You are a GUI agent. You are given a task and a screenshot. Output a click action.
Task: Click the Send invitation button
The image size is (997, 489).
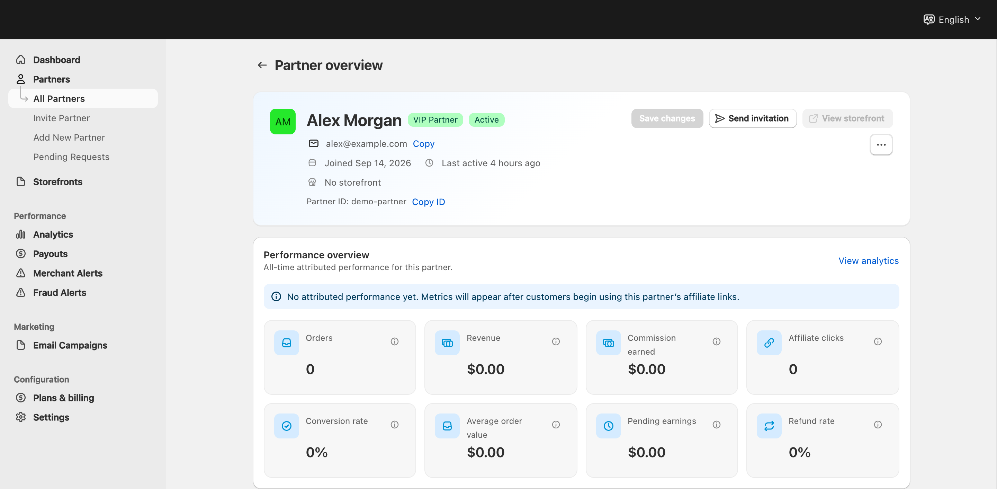752,118
